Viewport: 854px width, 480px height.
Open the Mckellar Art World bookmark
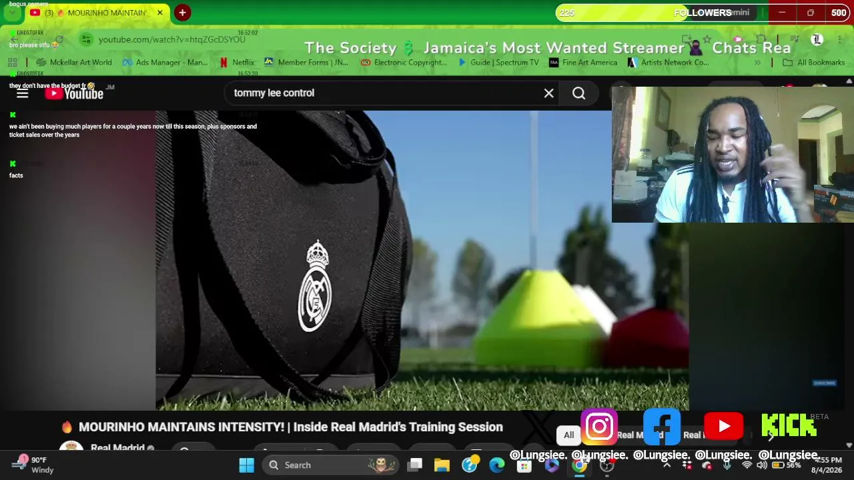tap(74, 63)
